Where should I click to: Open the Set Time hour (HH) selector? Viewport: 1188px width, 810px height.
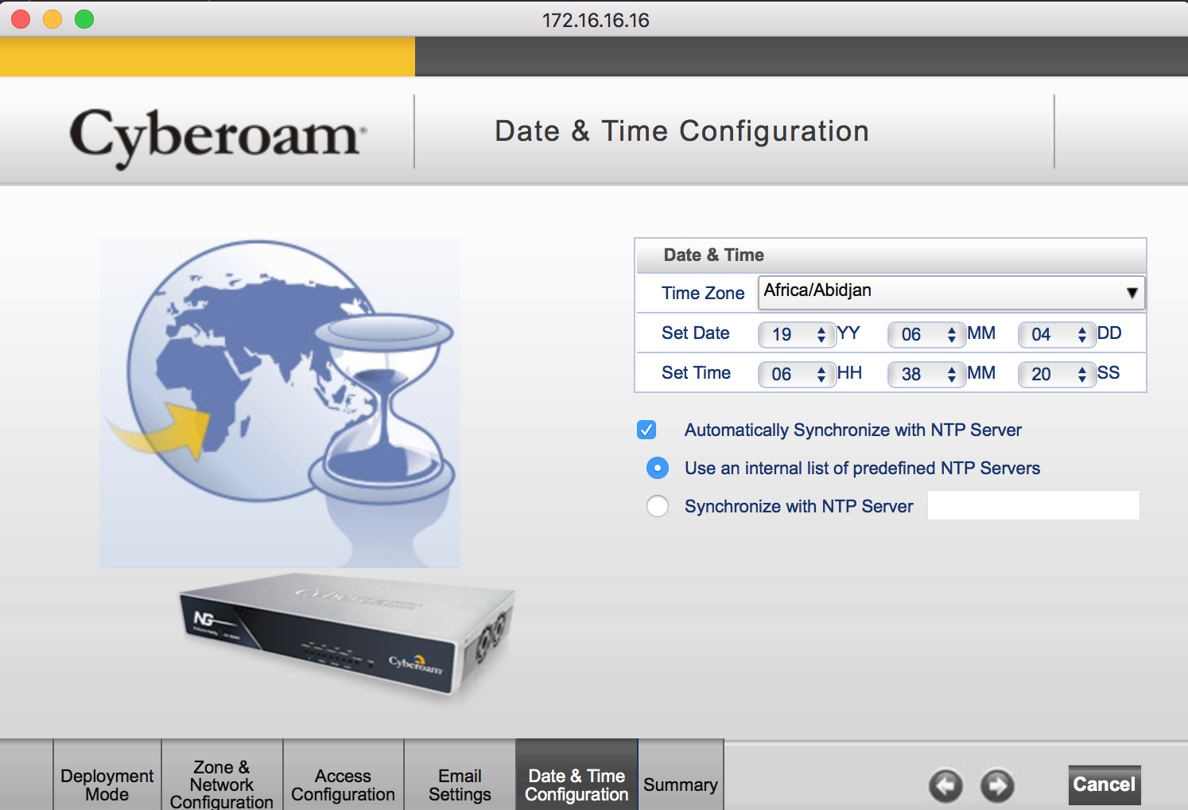point(797,374)
